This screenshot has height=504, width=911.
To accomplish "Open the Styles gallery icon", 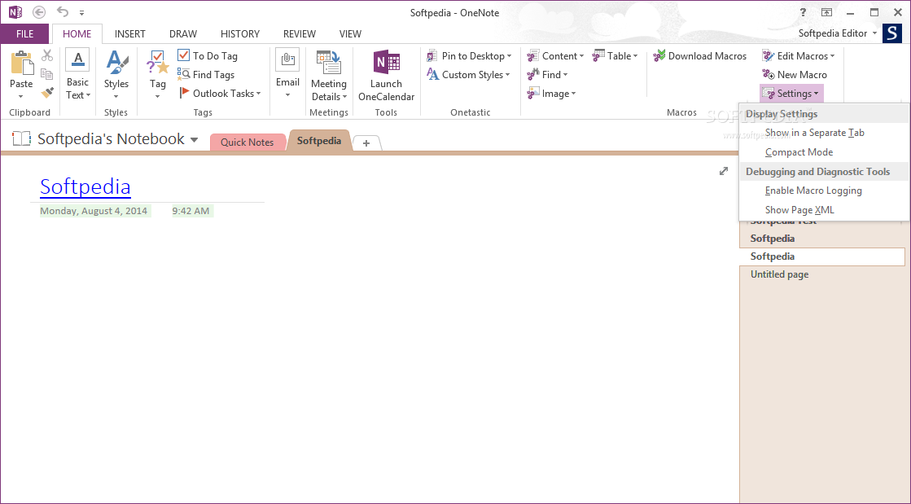I will pos(116,62).
